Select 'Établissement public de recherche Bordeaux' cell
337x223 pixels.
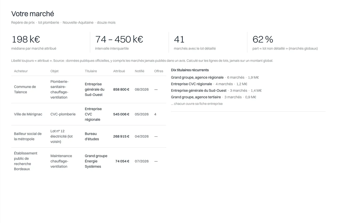(26, 161)
